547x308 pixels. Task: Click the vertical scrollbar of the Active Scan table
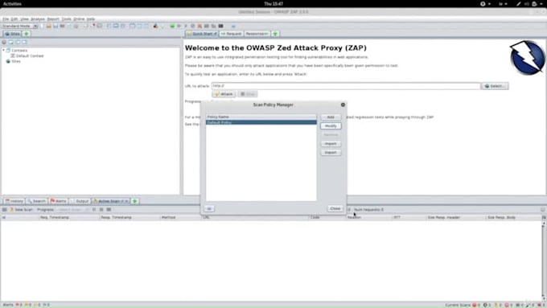pyautogui.click(x=544, y=261)
